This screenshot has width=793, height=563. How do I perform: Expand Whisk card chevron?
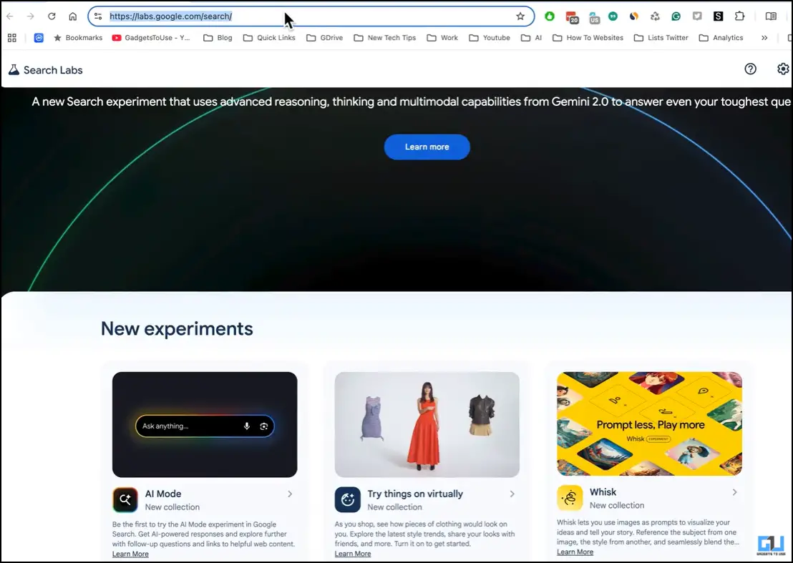tap(735, 491)
